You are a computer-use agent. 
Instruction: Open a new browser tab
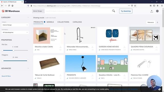(26, 2)
